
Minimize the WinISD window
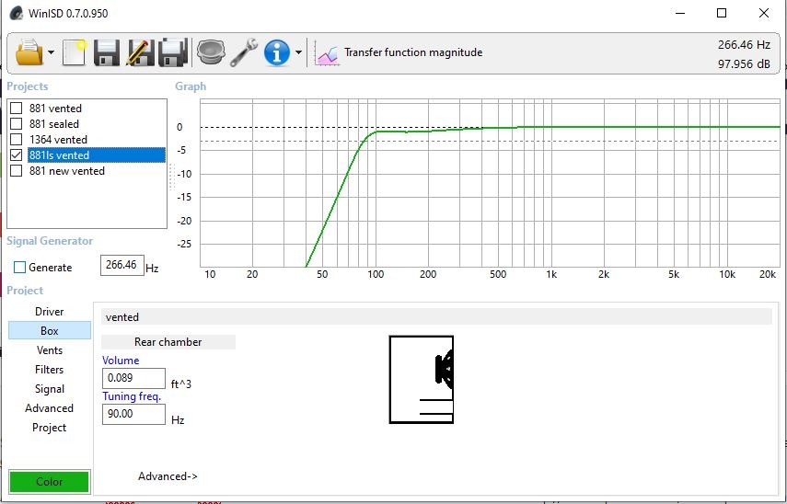point(680,13)
